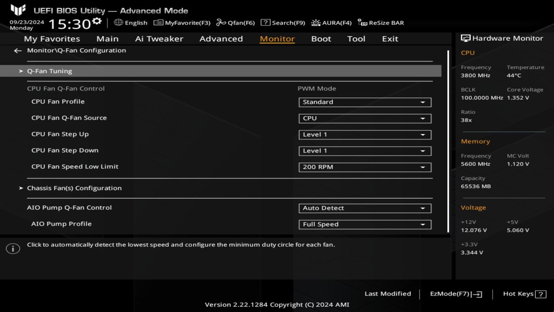Open Search(F9) tool
554x312 pixels.
pos(283,23)
